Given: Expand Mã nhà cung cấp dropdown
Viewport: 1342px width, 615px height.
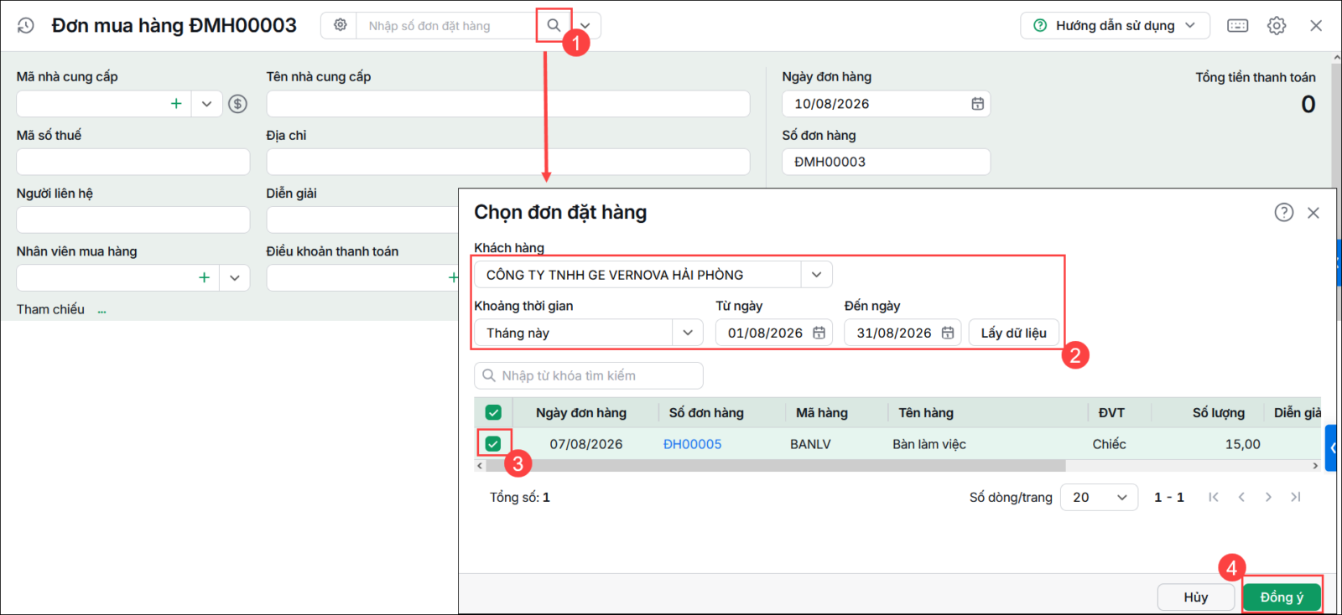Looking at the screenshot, I should click(206, 104).
